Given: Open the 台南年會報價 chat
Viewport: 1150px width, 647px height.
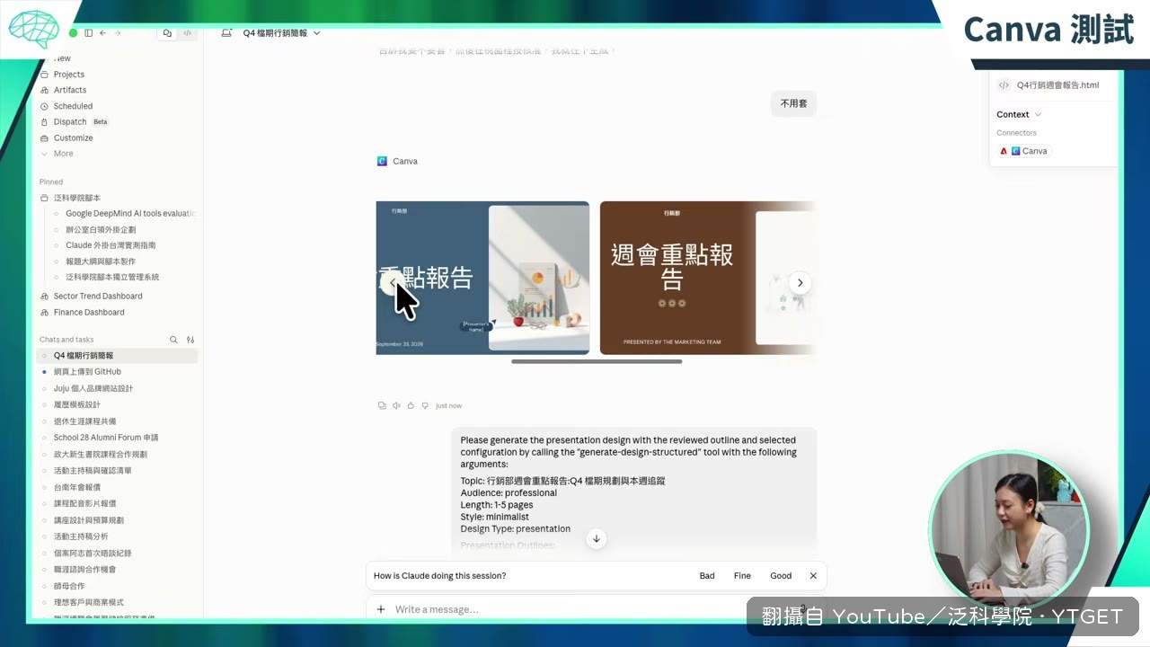Looking at the screenshot, I should tap(76, 487).
